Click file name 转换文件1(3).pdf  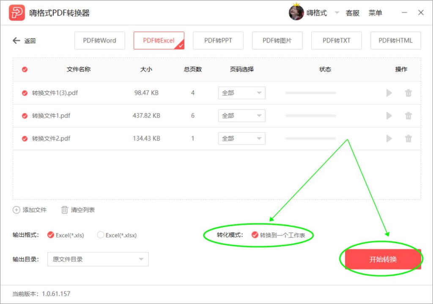pos(55,93)
